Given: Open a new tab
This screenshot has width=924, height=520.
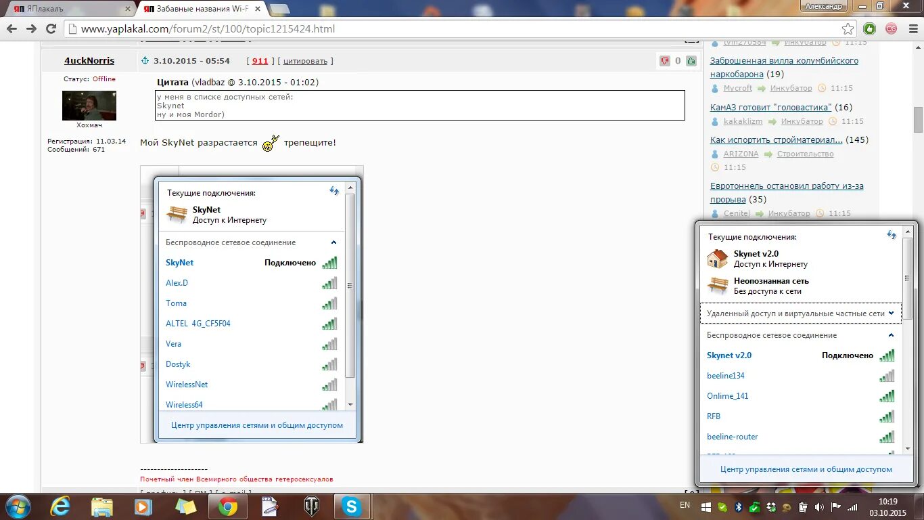Looking at the screenshot, I should pyautogui.click(x=279, y=8).
